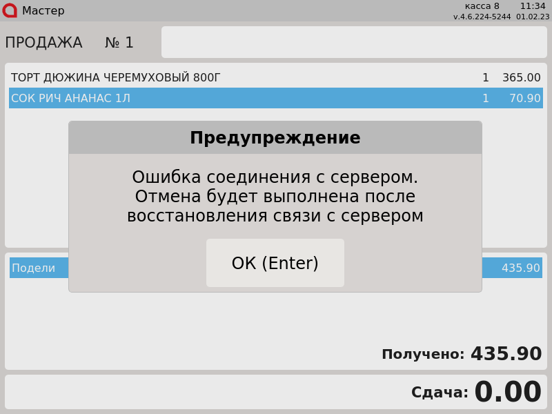Click the empty input field next to ПРОДАЖА
Screen dimensions: 552x414
pos(354,42)
